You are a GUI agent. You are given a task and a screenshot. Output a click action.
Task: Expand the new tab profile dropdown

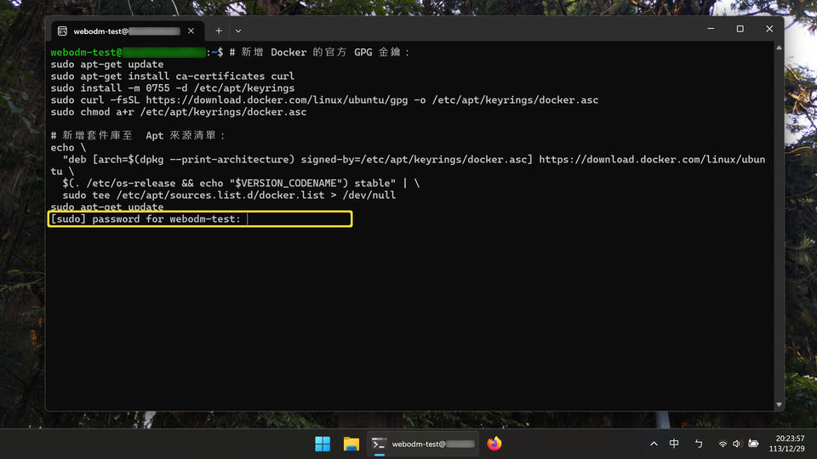(238, 31)
